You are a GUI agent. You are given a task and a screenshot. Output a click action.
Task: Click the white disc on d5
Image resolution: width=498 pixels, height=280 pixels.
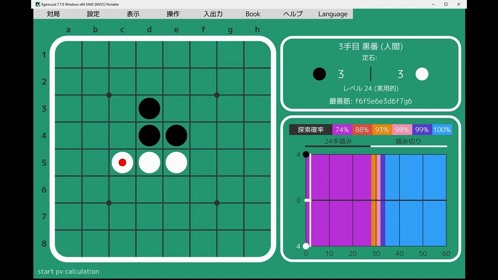[149, 163]
